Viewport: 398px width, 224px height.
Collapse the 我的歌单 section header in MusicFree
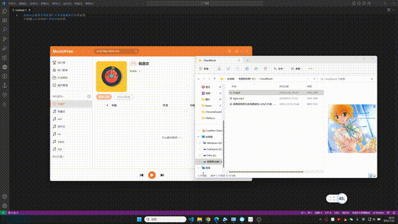coord(58,96)
